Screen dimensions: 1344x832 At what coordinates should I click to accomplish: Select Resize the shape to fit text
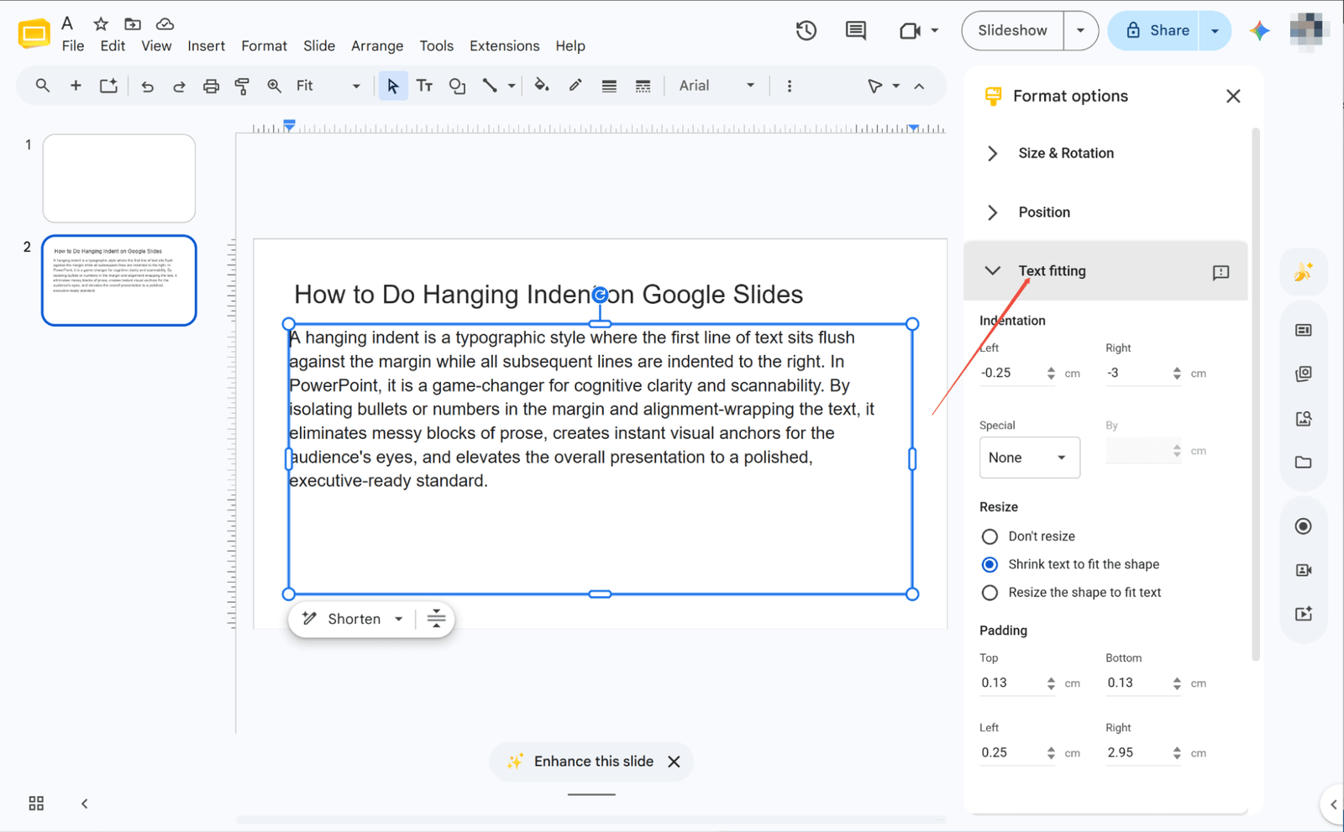pos(990,593)
